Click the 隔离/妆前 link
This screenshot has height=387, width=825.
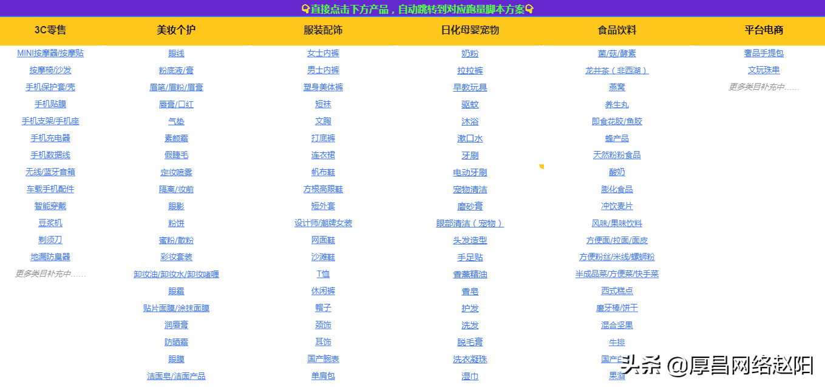[x=176, y=189]
